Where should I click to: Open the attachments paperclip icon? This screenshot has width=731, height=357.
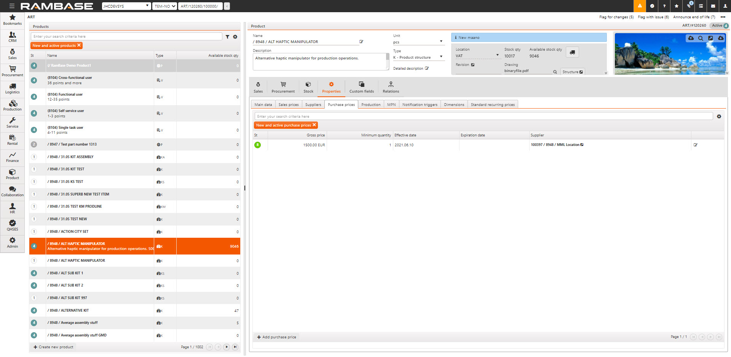(x=689, y=6)
